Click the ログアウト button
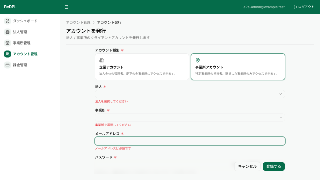320x180 pixels. point(304,7)
